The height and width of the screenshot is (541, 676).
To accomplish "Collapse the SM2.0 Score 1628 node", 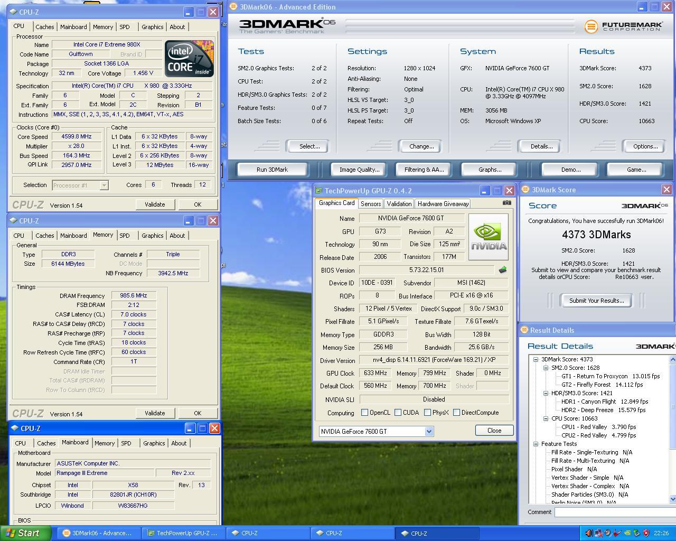I will [546, 368].
